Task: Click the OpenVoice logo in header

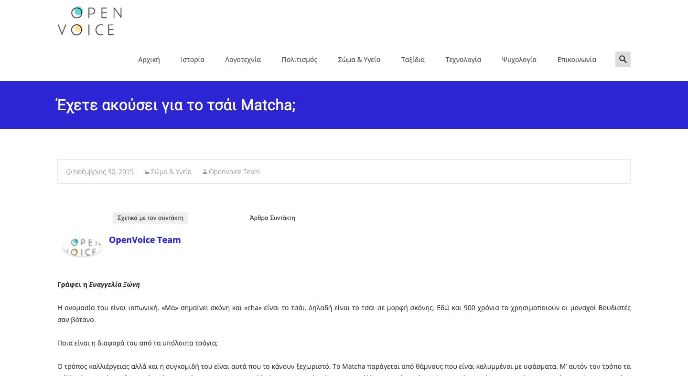Action: (x=90, y=21)
